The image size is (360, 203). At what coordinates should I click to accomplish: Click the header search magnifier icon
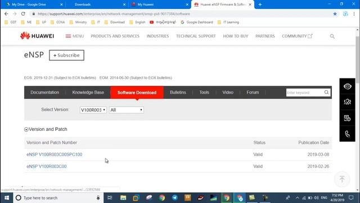click(x=332, y=36)
